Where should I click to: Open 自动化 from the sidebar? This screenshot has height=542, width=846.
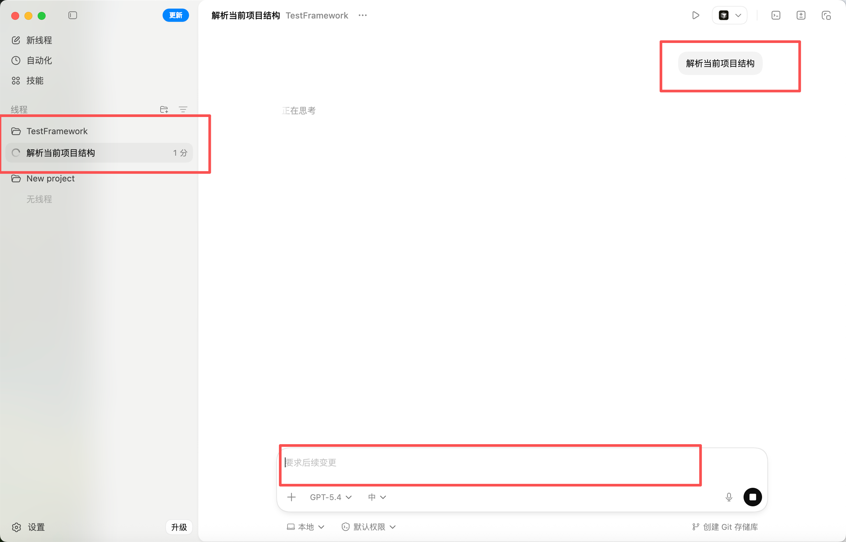click(39, 60)
